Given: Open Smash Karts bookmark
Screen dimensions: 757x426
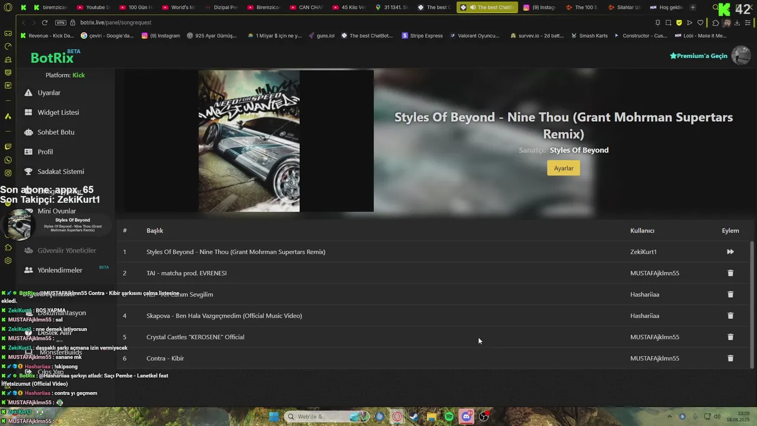Looking at the screenshot, I should (x=589, y=35).
